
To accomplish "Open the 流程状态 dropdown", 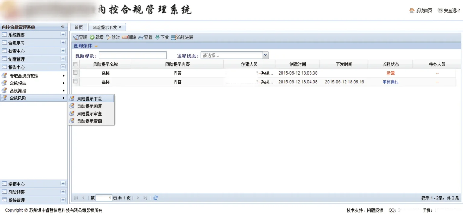I will (x=265, y=55).
